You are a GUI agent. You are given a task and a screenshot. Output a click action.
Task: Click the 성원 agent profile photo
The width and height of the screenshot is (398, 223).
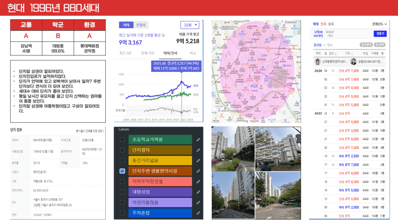353,61
